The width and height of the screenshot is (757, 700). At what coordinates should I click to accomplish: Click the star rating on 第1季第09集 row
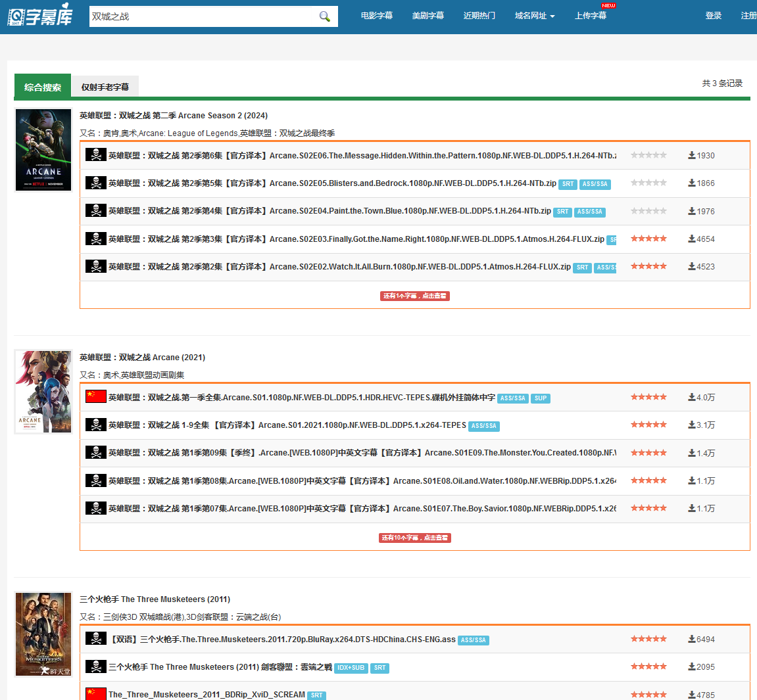[x=649, y=452]
